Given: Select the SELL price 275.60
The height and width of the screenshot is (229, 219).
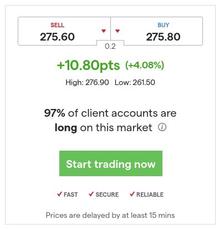Looking at the screenshot, I should tap(58, 37).
